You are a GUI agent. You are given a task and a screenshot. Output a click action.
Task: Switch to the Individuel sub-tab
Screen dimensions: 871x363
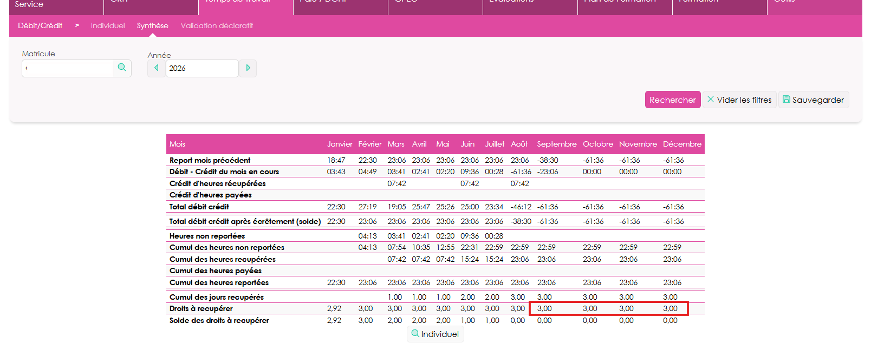click(108, 25)
